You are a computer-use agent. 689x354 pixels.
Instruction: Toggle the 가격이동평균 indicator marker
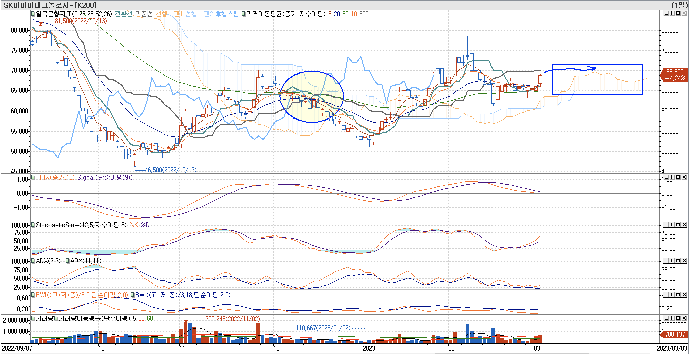tap(243, 13)
